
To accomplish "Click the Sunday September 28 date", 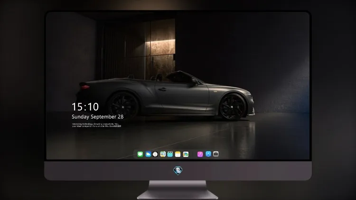I will (x=98, y=117).
